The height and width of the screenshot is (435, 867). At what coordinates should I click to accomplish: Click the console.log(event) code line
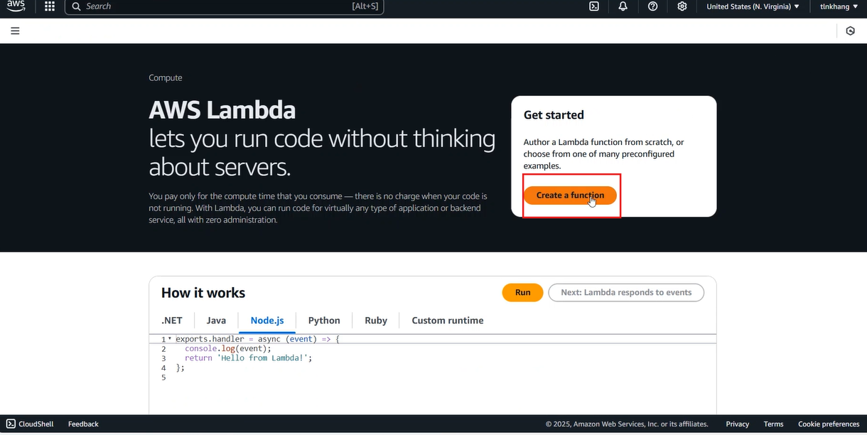point(228,349)
